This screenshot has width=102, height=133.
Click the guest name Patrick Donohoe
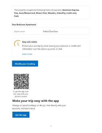tap(50, 31)
